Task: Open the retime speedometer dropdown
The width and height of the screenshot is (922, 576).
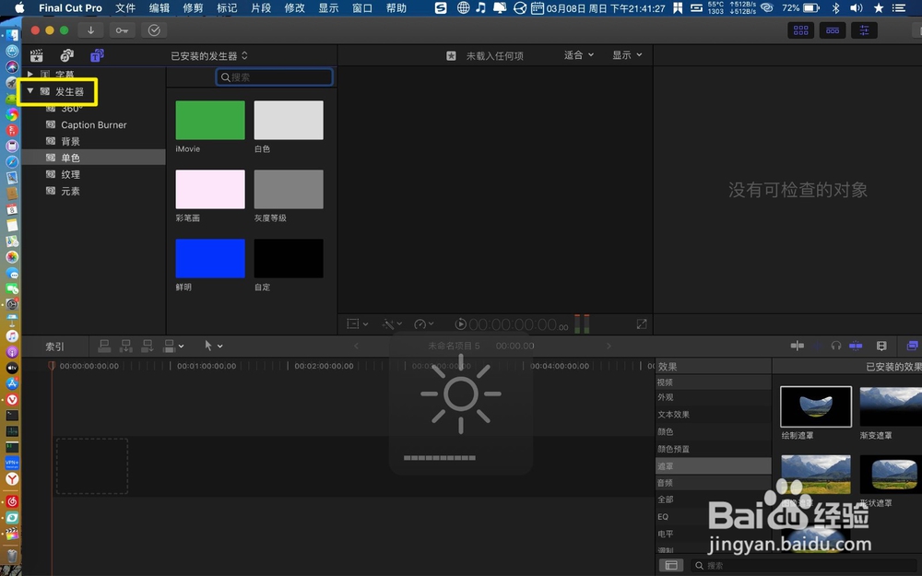Action: [424, 323]
